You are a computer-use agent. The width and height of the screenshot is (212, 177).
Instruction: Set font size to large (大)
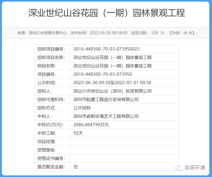coord(191,33)
